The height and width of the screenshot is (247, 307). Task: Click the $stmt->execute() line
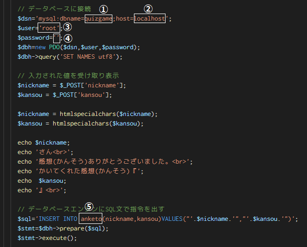(x=47, y=238)
